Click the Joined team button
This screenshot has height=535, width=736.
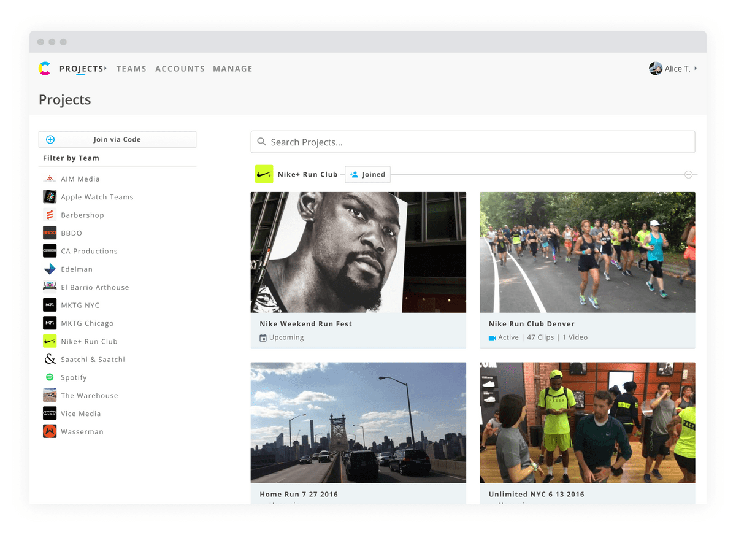coord(367,174)
